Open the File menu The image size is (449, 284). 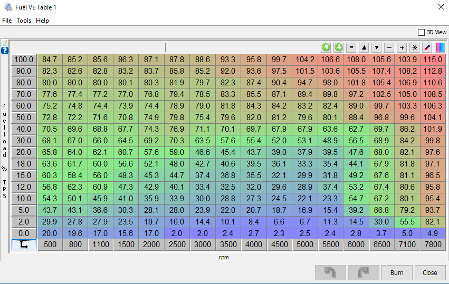point(7,21)
